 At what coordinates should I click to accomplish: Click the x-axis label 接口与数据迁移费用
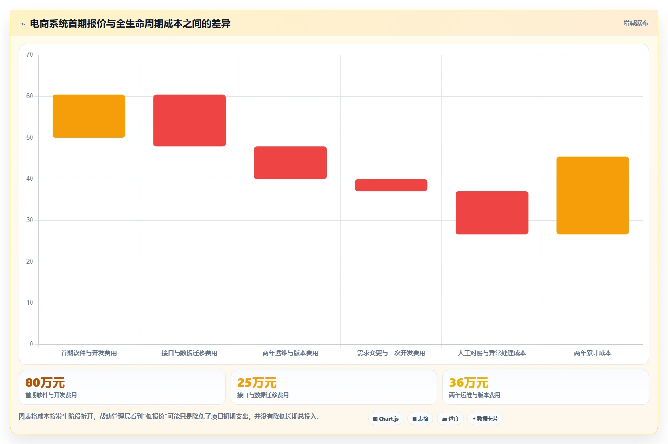190,353
